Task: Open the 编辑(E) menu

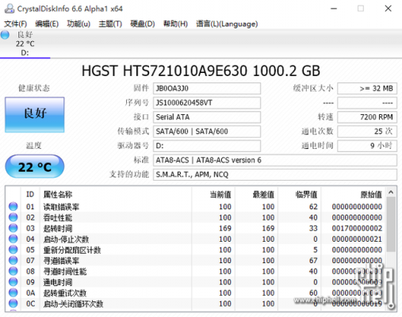Action: point(47,24)
